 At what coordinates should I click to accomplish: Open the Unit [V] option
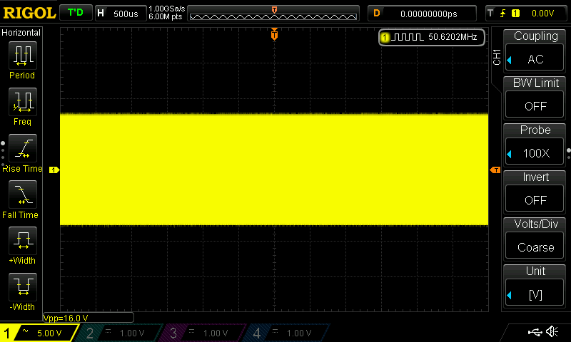(535, 294)
